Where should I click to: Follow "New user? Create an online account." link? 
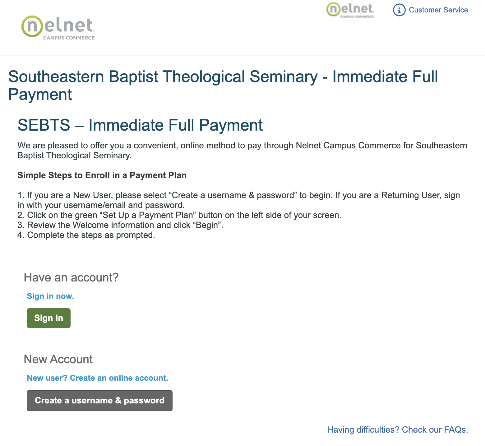click(x=97, y=378)
